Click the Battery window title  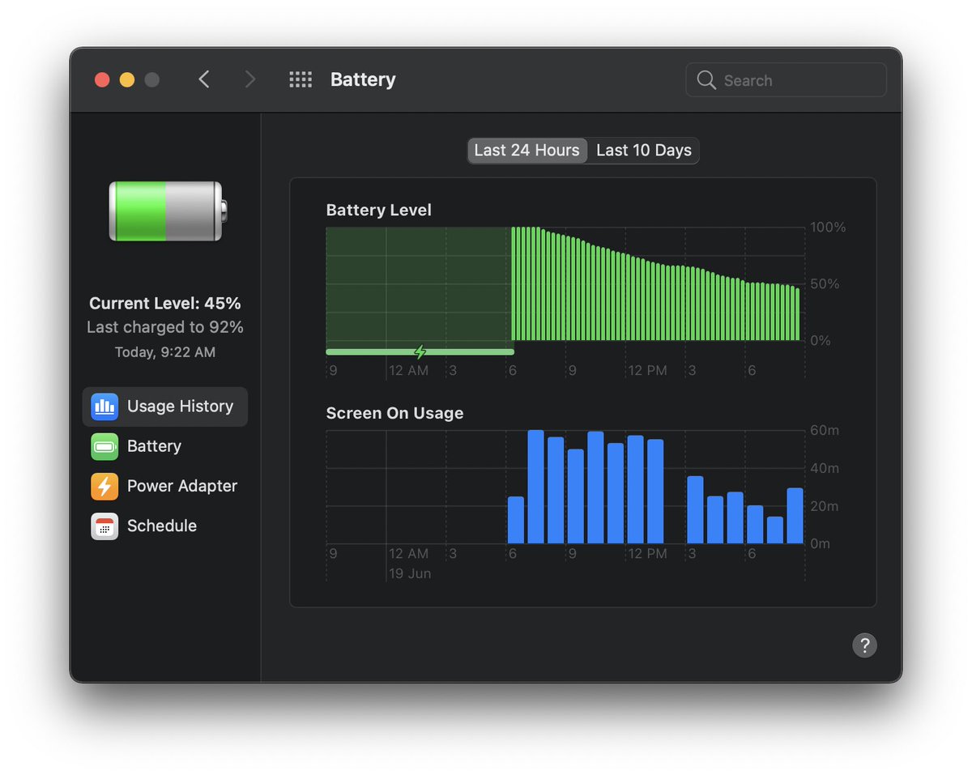pyautogui.click(x=363, y=79)
